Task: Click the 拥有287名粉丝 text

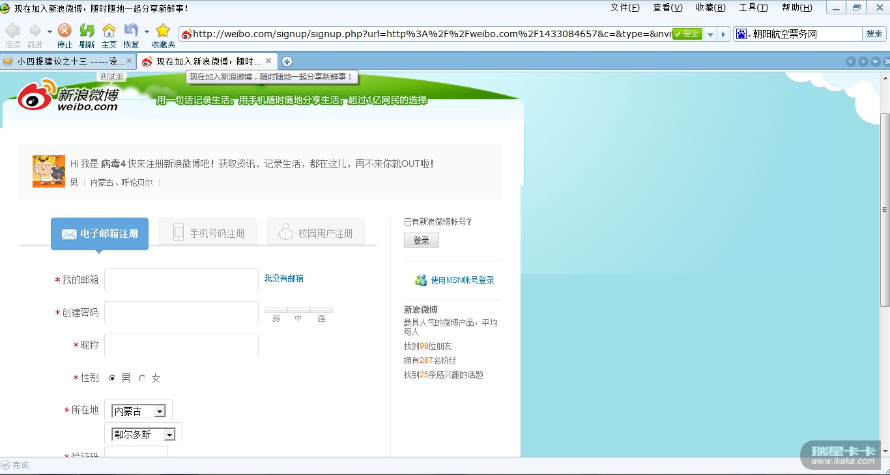Action: point(430,360)
